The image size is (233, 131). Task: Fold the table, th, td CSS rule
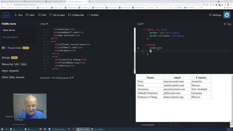click(145, 30)
